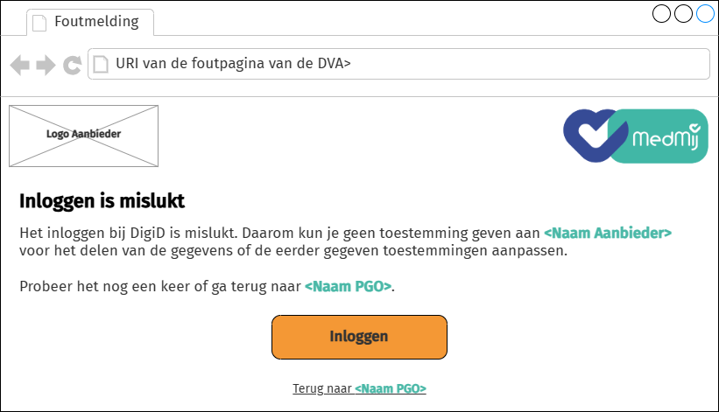Click the middle window control circle
The image size is (719, 412).
(x=684, y=14)
